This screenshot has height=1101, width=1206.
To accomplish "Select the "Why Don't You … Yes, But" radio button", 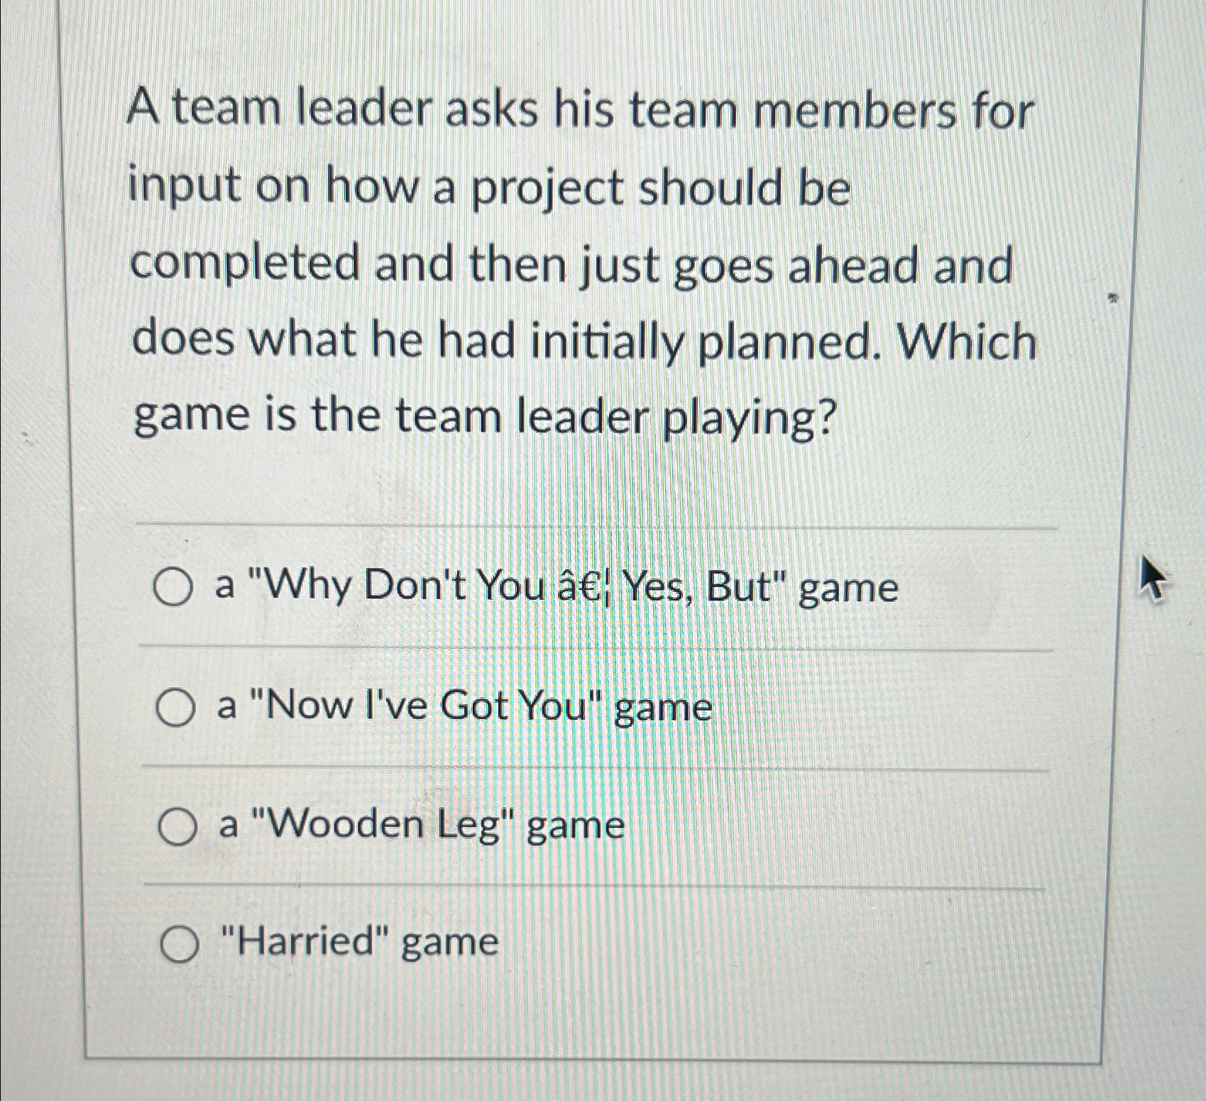I will point(175,587).
